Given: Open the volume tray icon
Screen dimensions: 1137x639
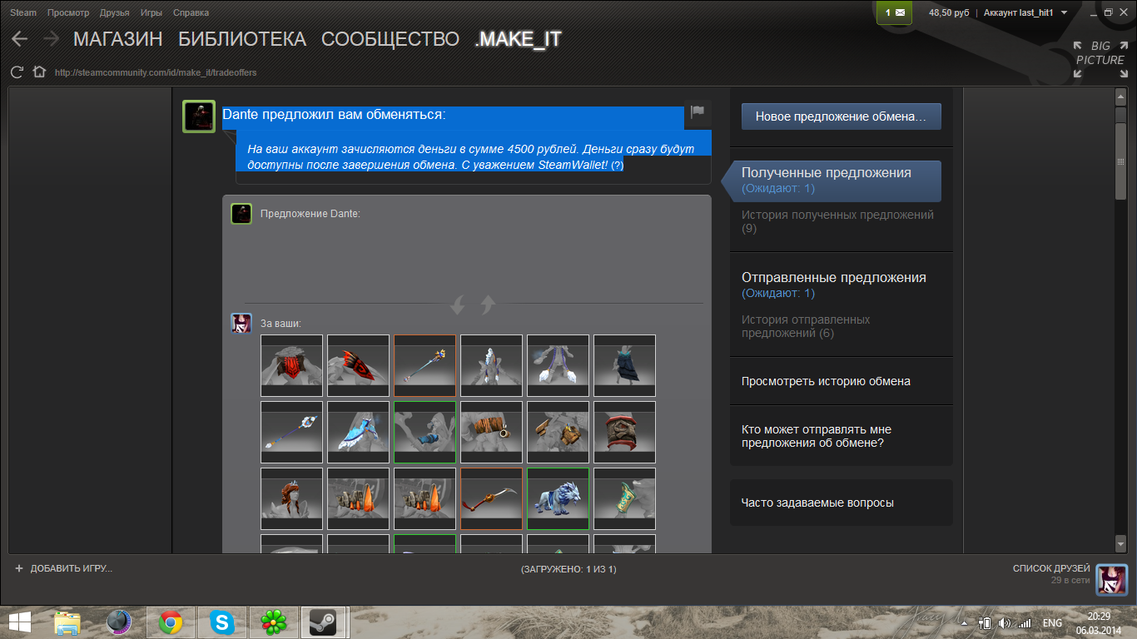Looking at the screenshot, I should point(1004,622).
